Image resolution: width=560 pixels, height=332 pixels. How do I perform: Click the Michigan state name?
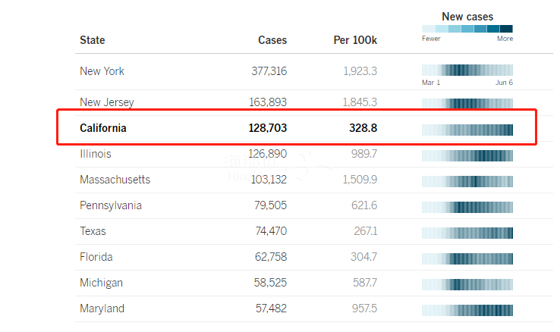coord(101,283)
